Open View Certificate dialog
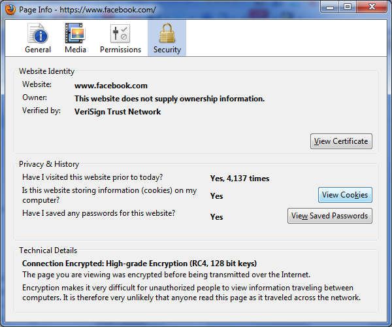 pos(341,141)
